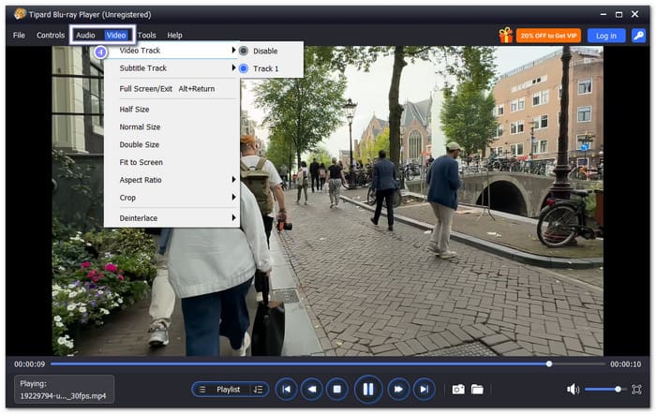Viewport: 656px width, 414px height.
Task: Expand the Aspect Ratio submenu
Action: (x=171, y=180)
